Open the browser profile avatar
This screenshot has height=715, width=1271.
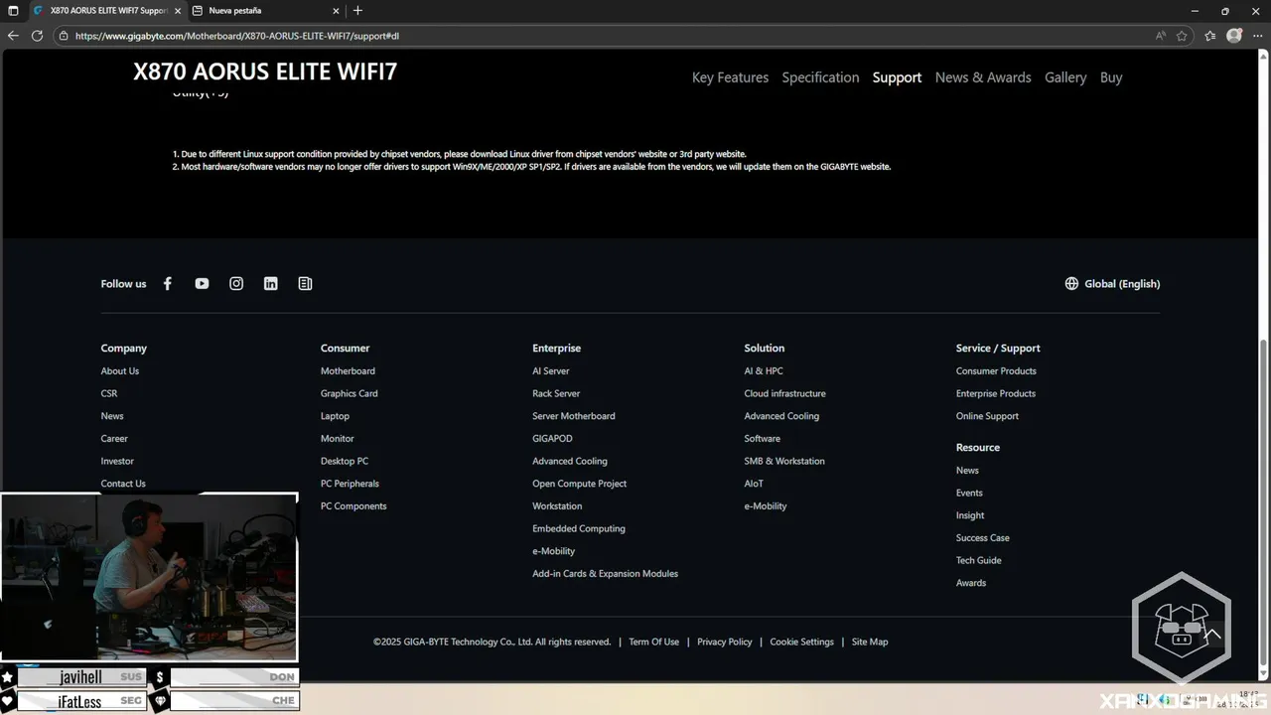point(1234,36)
